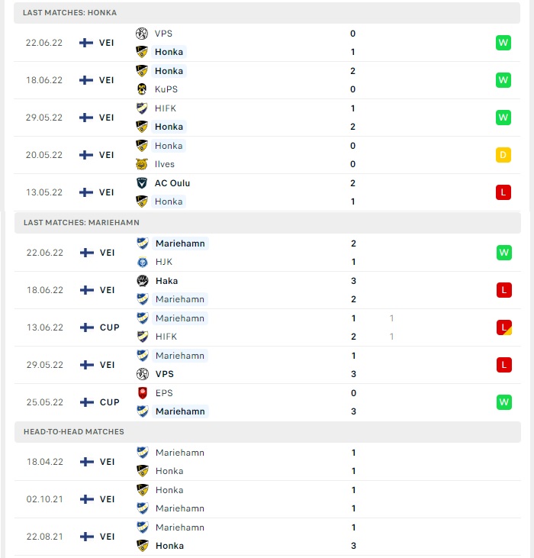The width and height of the screenshot is (534, 558).
Task: Click the Ilves team crest
Action: [142, 164]
